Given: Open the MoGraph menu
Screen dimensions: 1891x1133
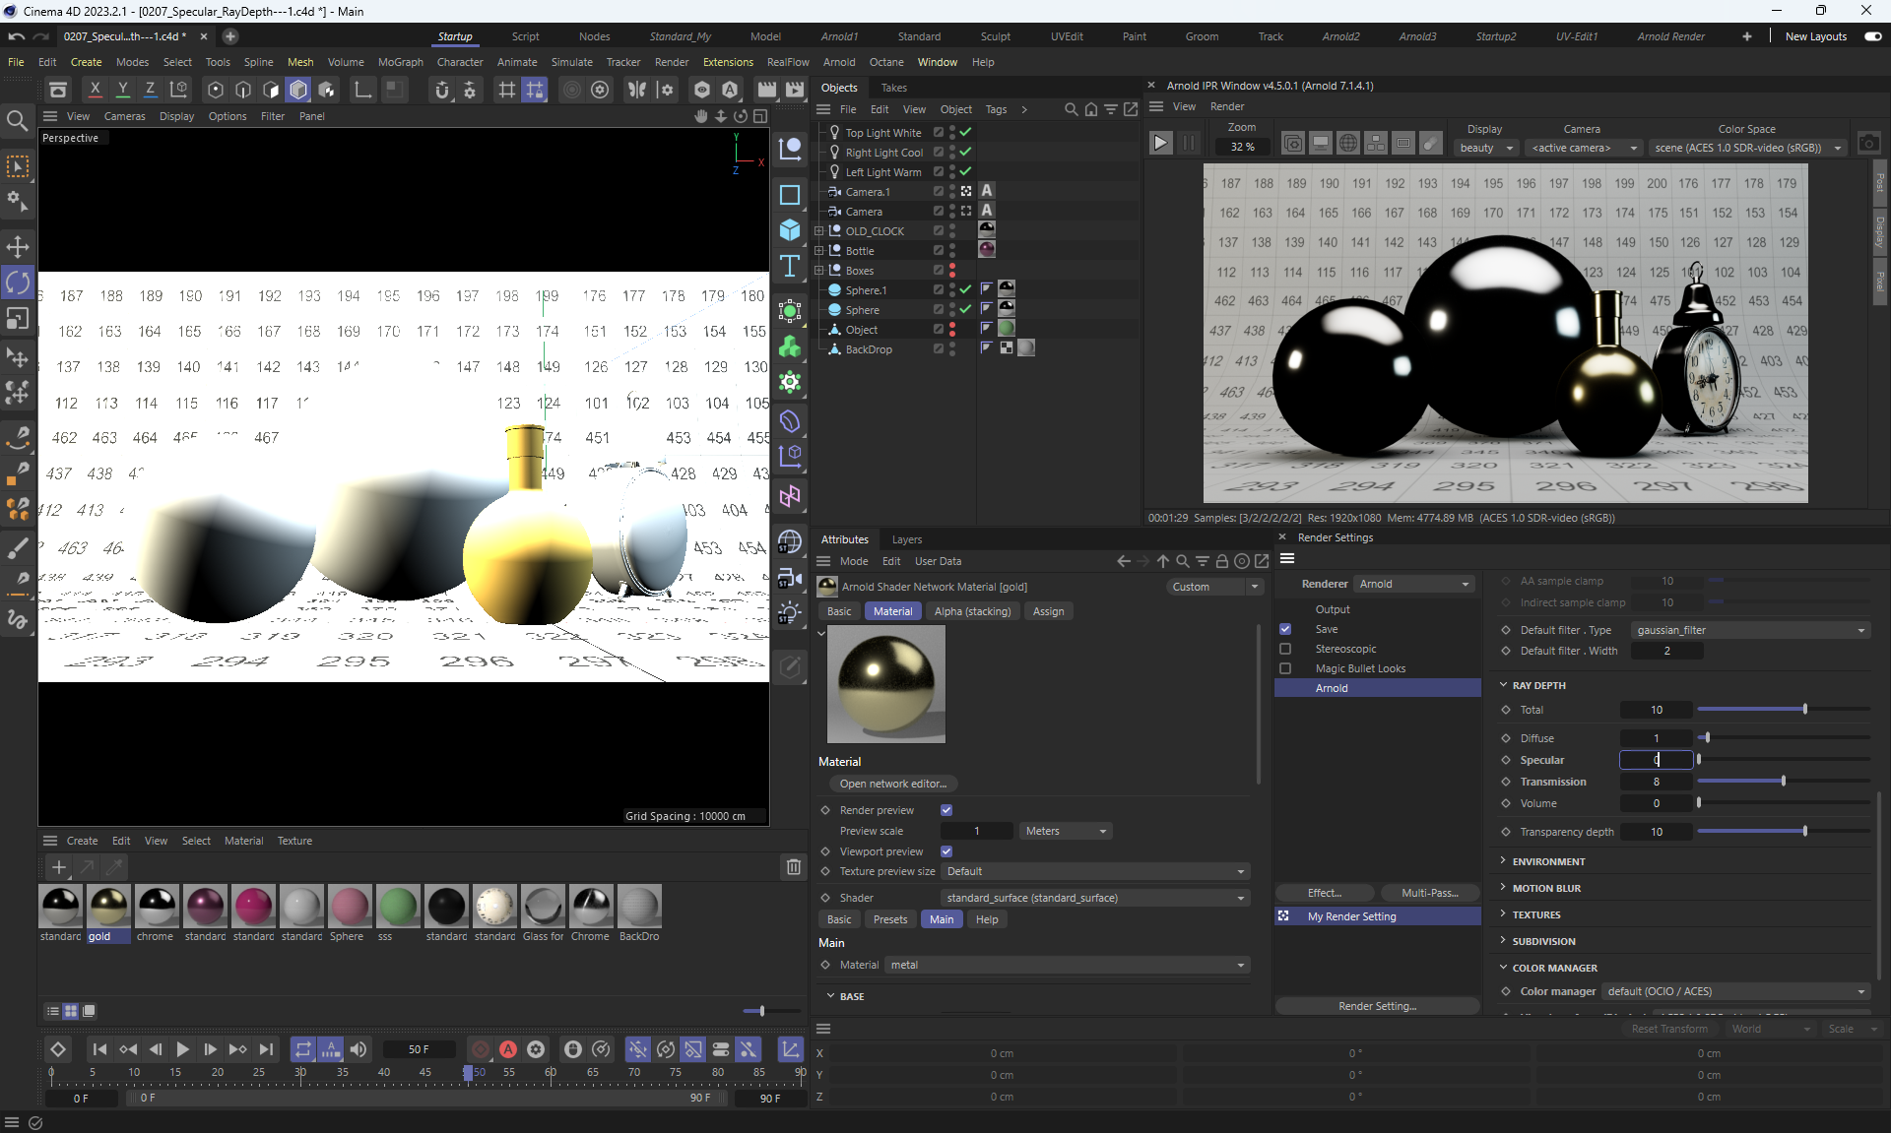Looking at the screenshot, I should tap(400, 62).
